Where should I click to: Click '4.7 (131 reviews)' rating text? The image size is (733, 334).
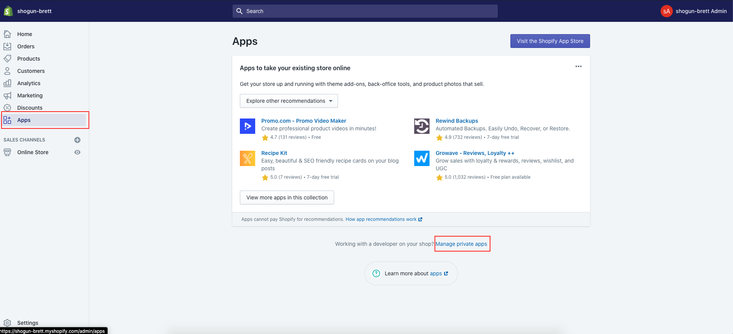click(288, 137)
